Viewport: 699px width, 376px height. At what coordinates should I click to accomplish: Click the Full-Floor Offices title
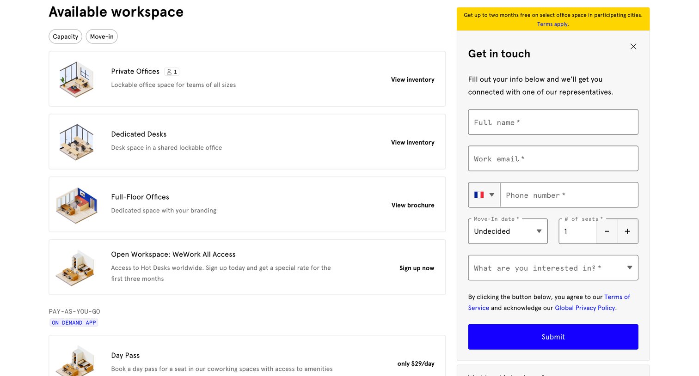click(140, 197)
